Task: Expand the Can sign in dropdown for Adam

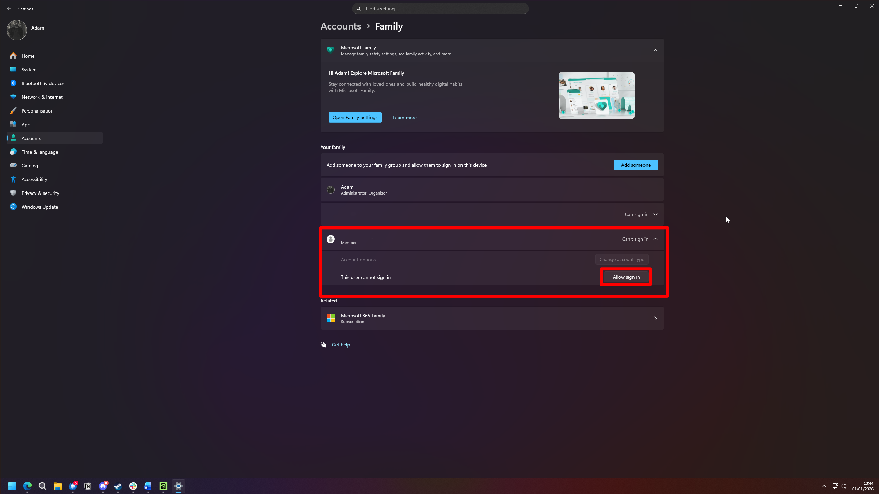Action: click(640, 214)
